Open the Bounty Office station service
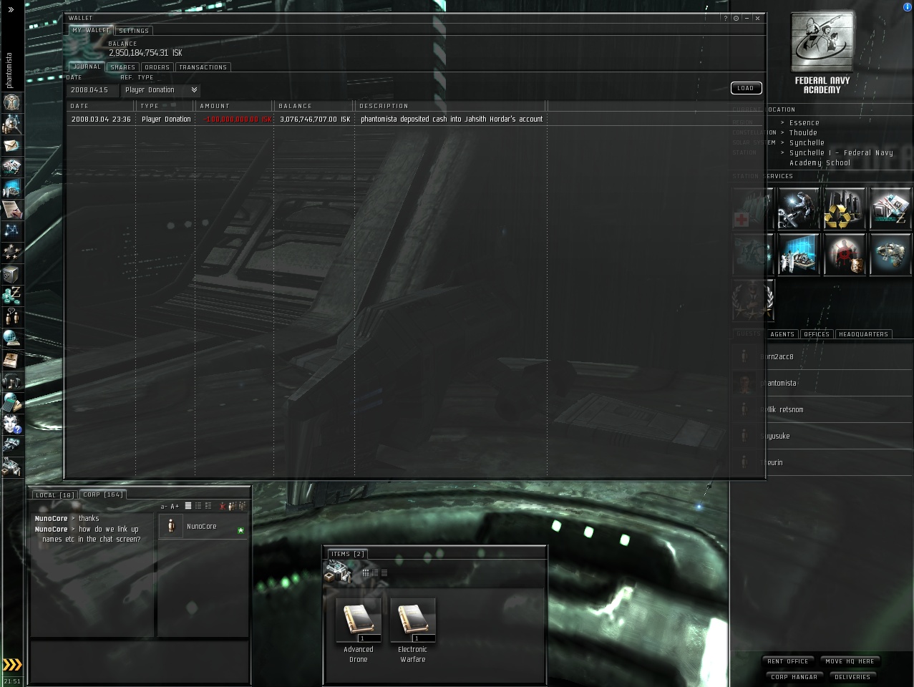 tap(845, 254)
